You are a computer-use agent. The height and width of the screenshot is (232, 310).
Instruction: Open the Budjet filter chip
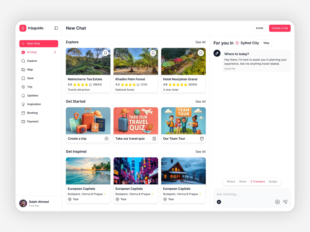[273, 182]
